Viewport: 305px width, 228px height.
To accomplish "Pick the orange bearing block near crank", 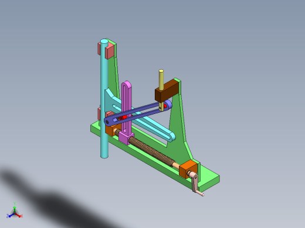I will [188, 169].
